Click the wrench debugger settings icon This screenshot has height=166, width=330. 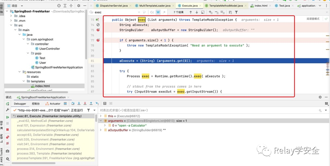8,110
